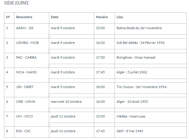
Task: Select the USMBA - MOB match cell
Action: click(x=27, y=43)
